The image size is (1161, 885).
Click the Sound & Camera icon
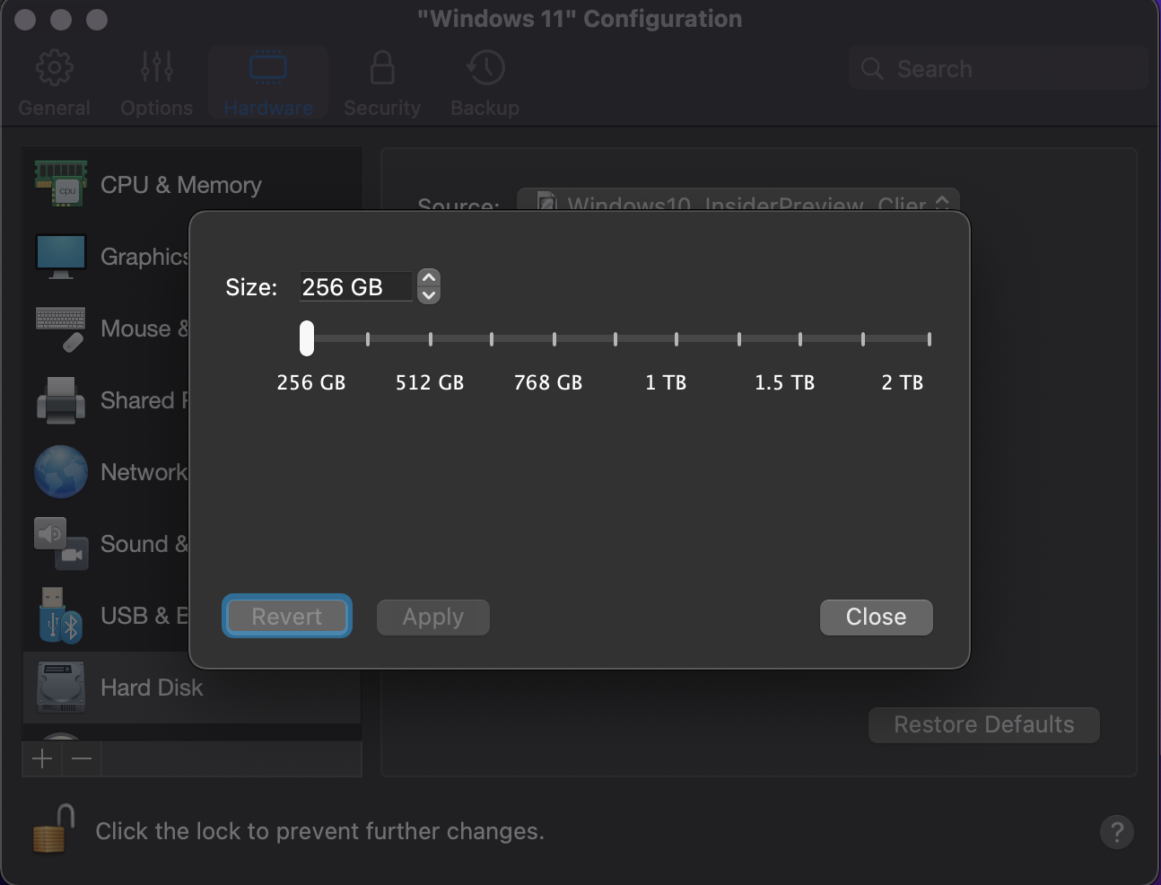pos(61,544)
